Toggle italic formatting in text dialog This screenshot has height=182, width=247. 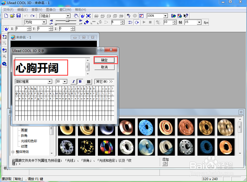[73, 82]
